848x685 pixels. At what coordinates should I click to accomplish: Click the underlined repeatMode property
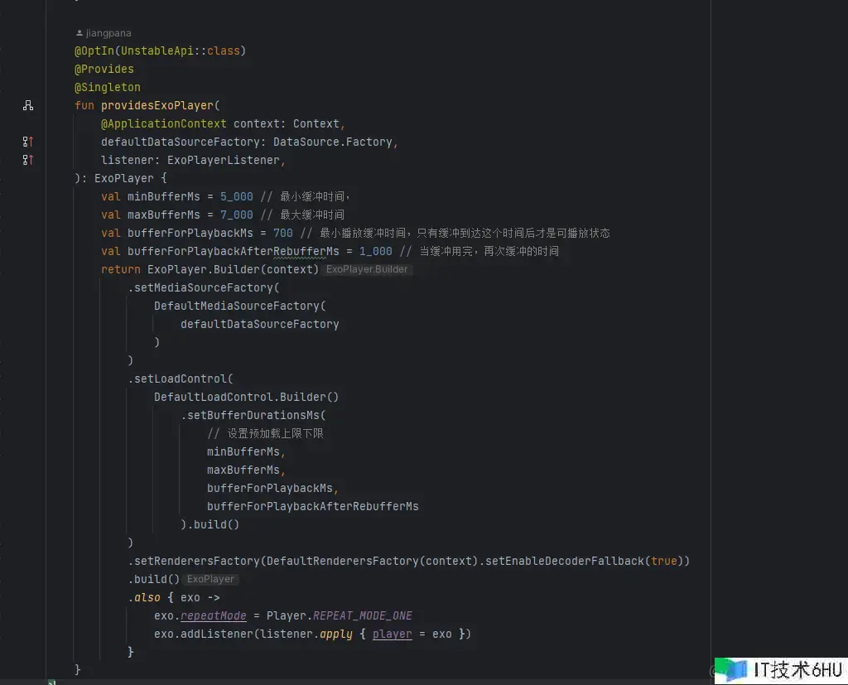213,615
